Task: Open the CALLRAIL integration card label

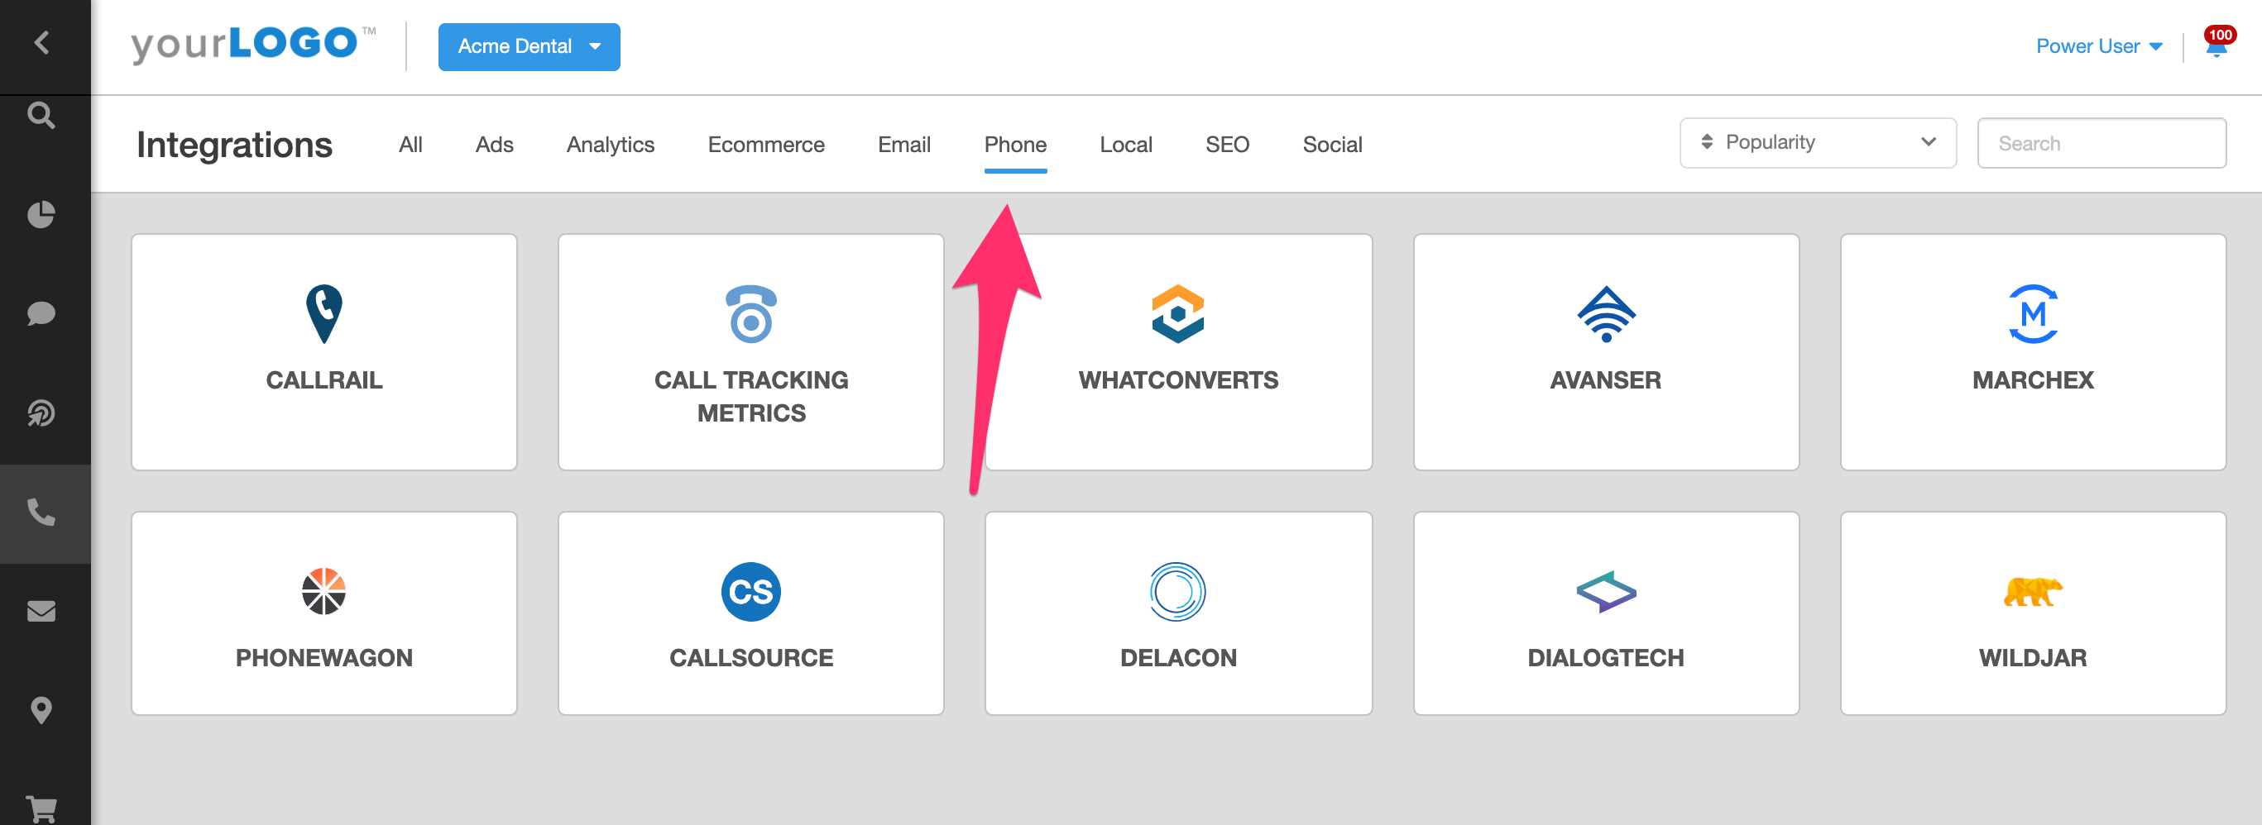Action: coord(324,380)
